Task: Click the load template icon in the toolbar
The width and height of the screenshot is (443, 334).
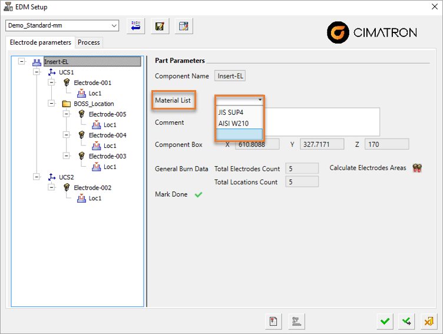Action: click(135, 27)
